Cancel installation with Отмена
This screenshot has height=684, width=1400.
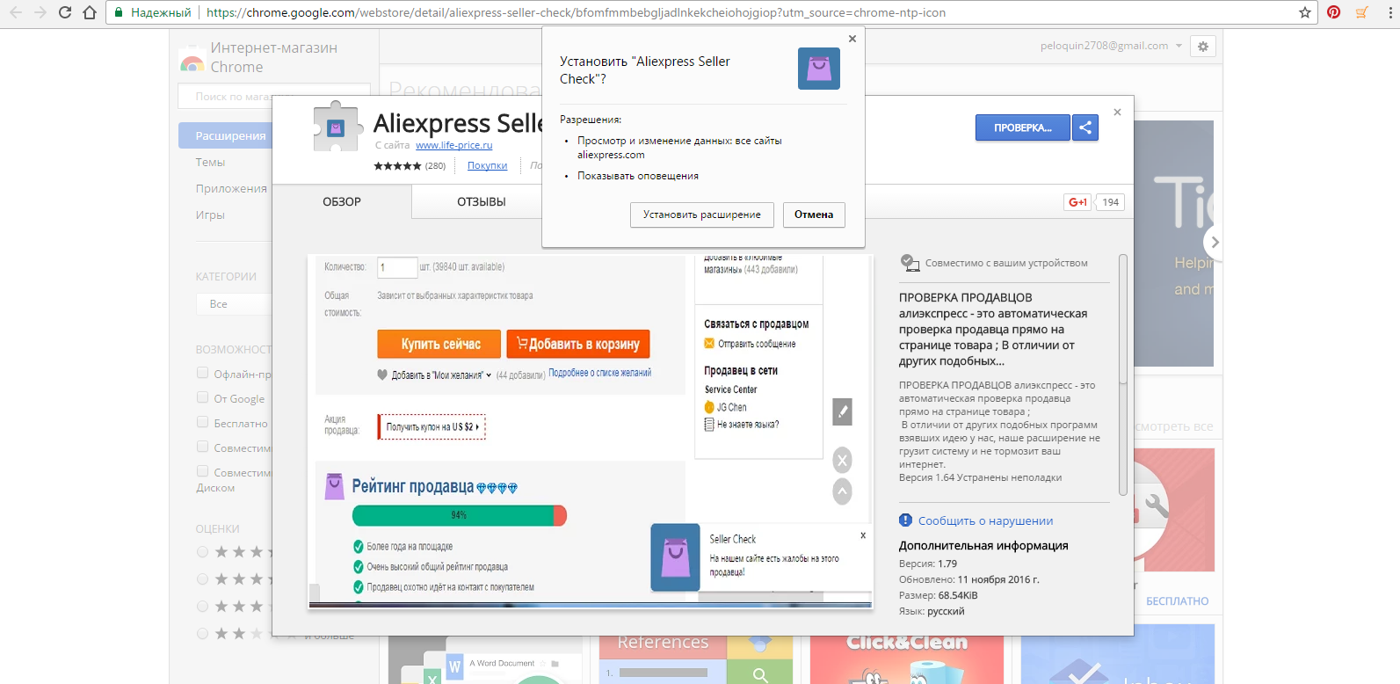[814, 215]
